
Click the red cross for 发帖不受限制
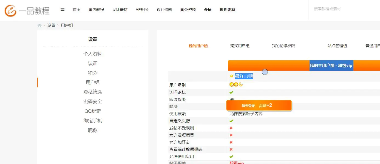click(x=231, y=128)
